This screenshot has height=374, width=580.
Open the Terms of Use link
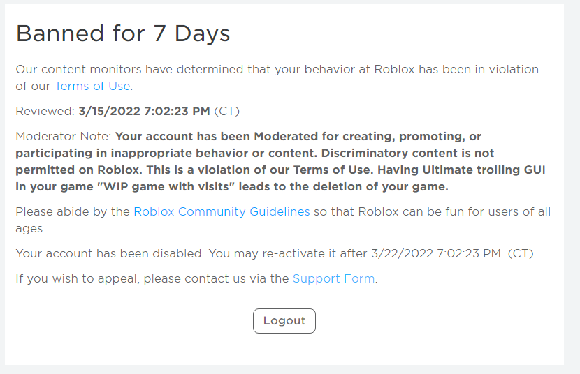pyautogui.click(x=92, y=87)
